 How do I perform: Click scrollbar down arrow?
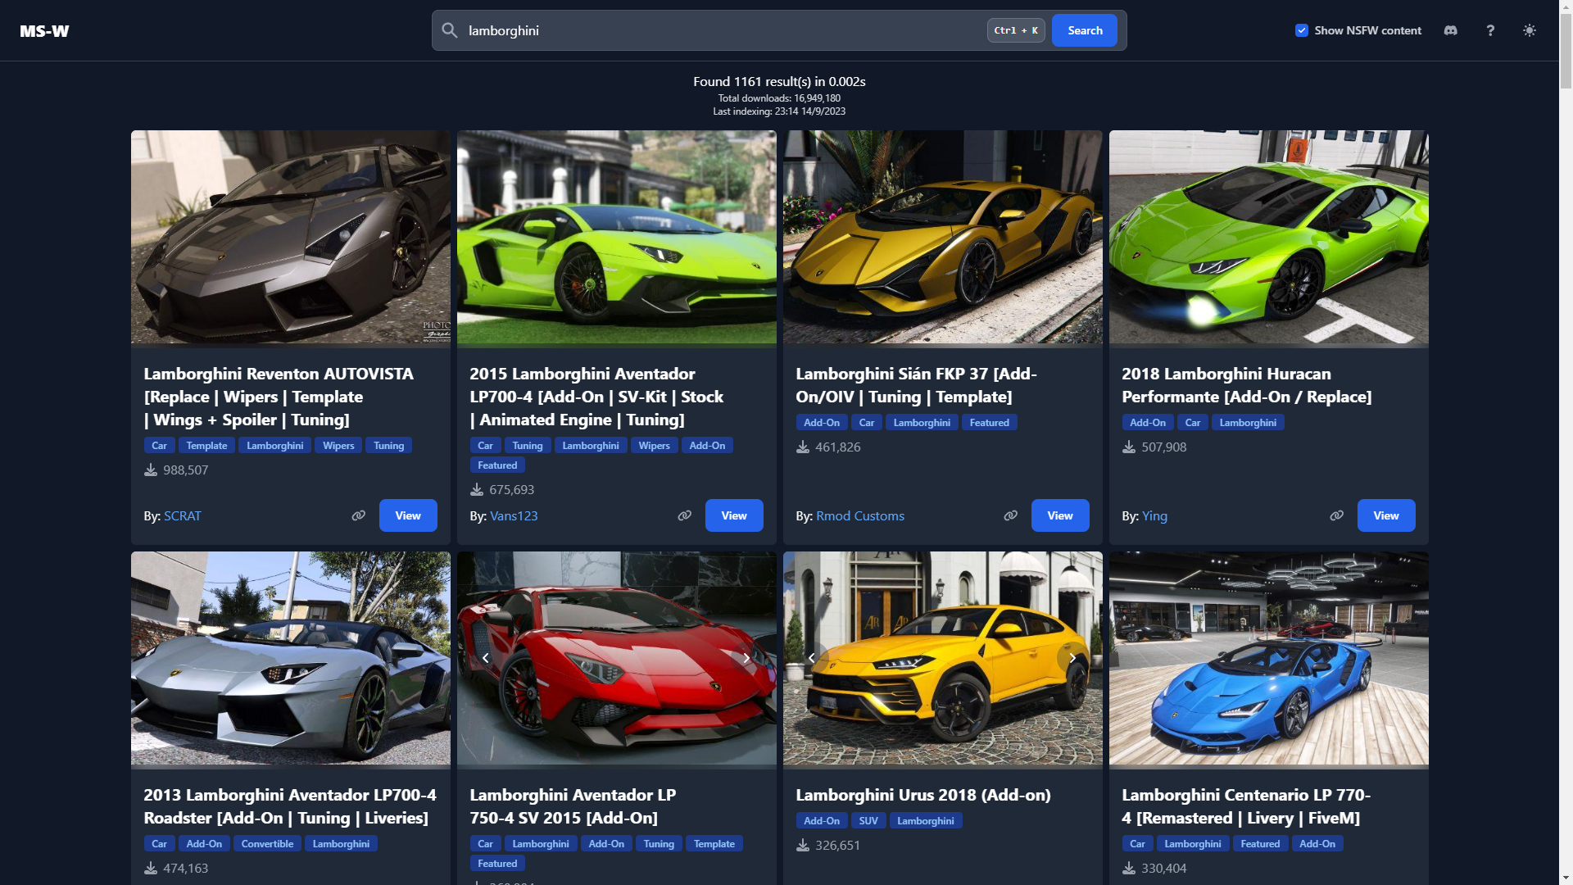pos(1566,878)
